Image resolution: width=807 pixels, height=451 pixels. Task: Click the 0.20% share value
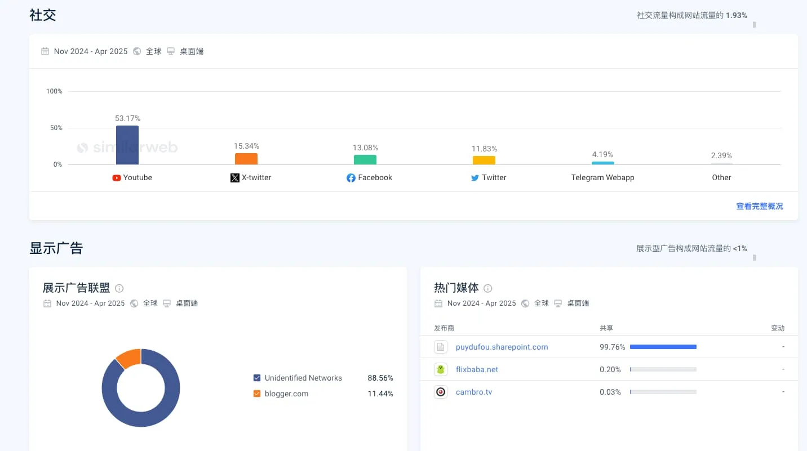610,369
